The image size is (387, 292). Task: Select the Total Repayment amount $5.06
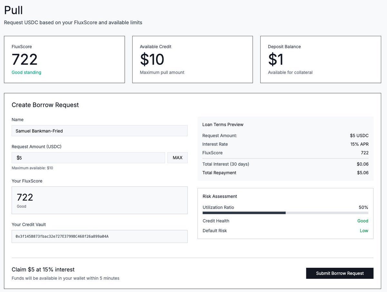point(363,172)
